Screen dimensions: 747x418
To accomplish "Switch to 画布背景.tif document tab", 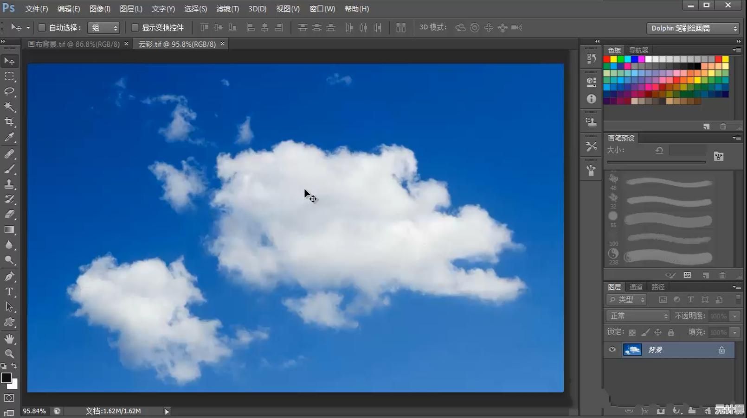I will [x=73, y=44].
